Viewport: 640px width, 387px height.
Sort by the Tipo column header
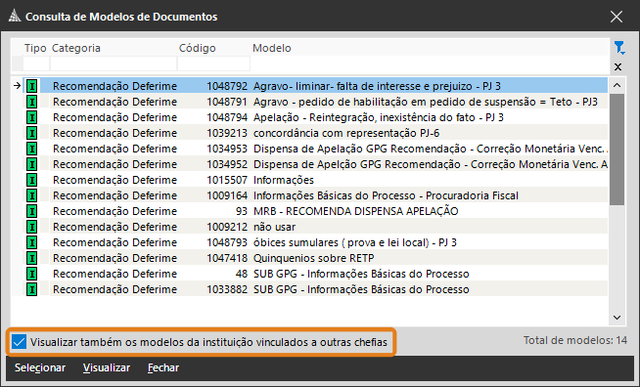35,48
